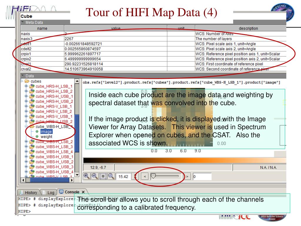Click the zoom out magnifier icon
Viewport: 301px width, 226px height.
pyautogui.click(x=95, y=176)
